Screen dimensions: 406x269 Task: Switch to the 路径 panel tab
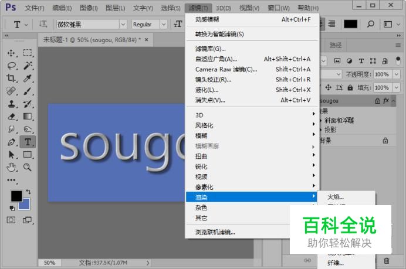point(336,46)
